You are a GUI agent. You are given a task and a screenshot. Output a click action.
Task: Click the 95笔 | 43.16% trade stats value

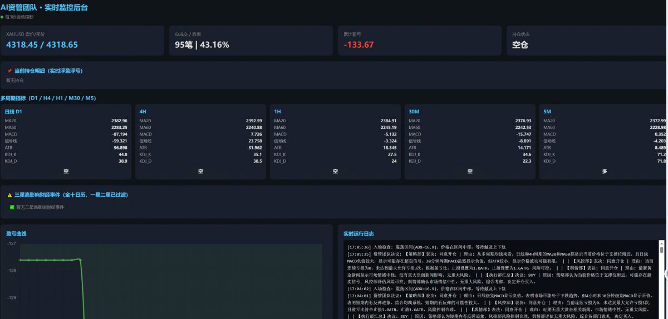(202, 44)
